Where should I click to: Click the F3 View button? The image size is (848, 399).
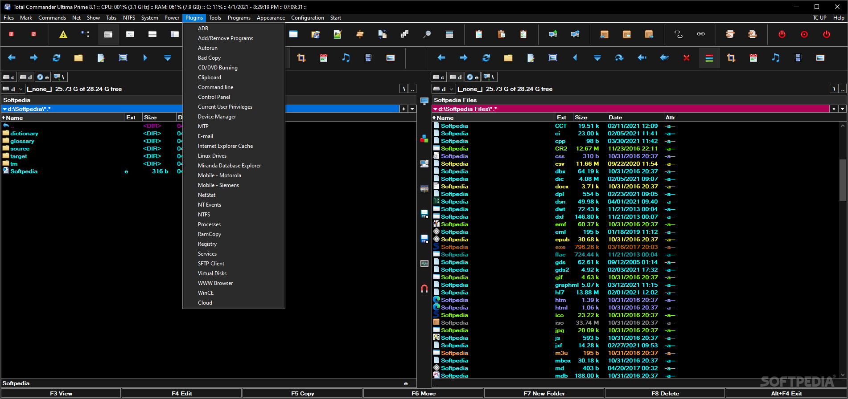coord(61,393)
